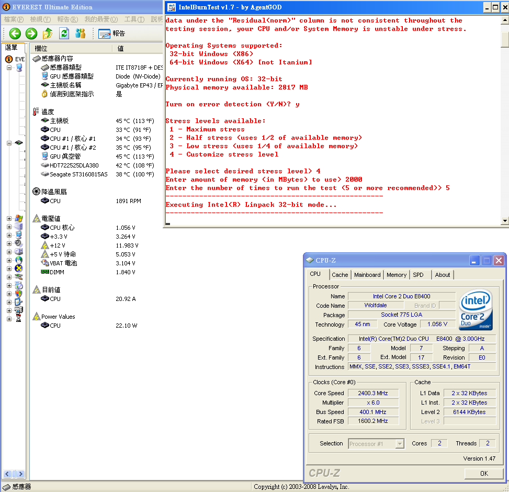
Task: Click the 報告 report toolbar button
Action: coord(112,33)
